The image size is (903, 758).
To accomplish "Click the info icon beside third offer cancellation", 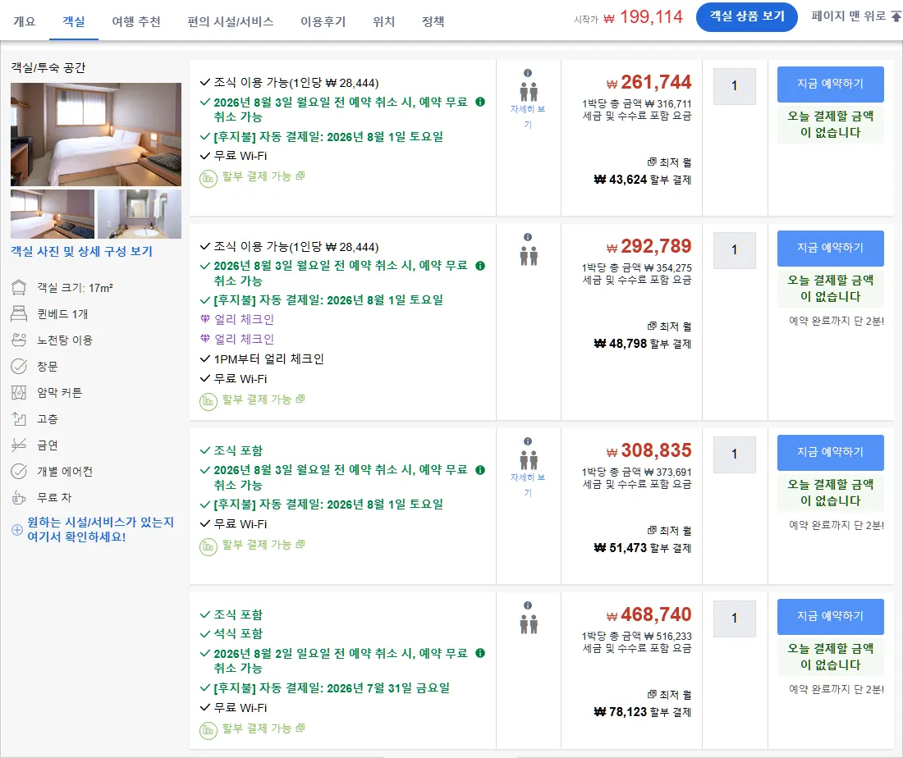I will click(x=480, y=470).
